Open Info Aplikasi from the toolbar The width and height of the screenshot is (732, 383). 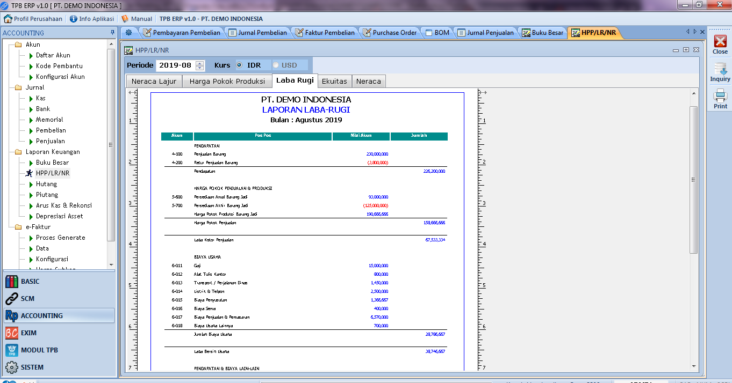91,19
